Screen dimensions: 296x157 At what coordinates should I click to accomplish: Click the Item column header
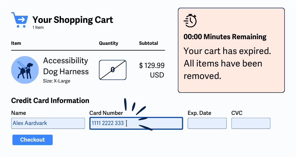click(x=16, y=43)
